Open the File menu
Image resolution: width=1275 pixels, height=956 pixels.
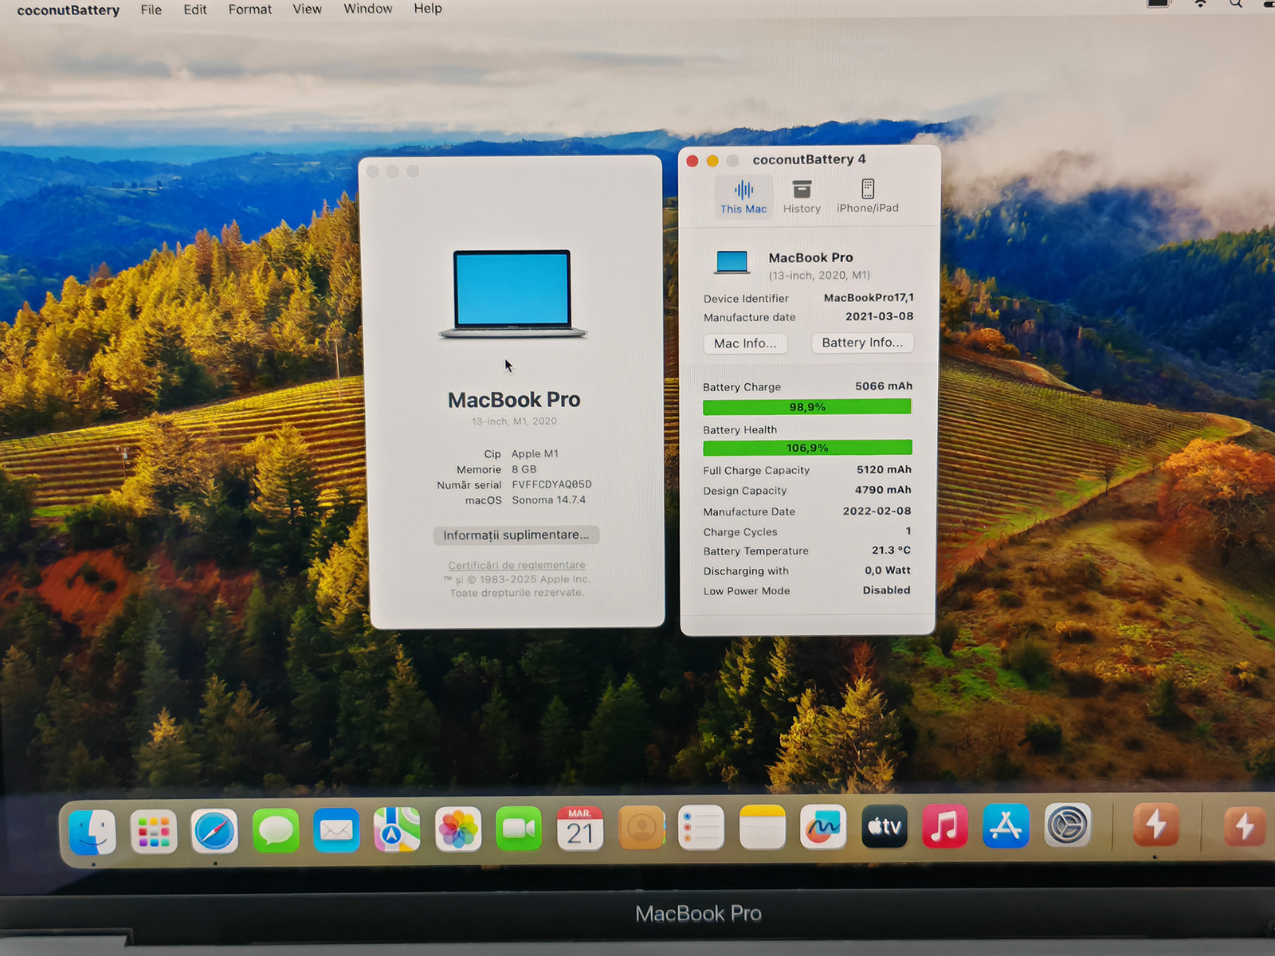[x=151, y=10]
